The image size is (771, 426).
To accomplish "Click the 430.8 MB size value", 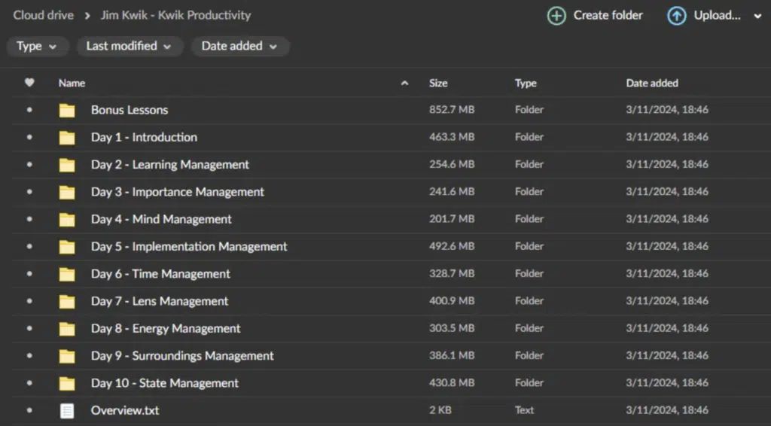I will click(x=452, y=382).
